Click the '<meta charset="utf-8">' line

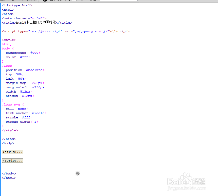pyautogui.click(x=24, y=18)
